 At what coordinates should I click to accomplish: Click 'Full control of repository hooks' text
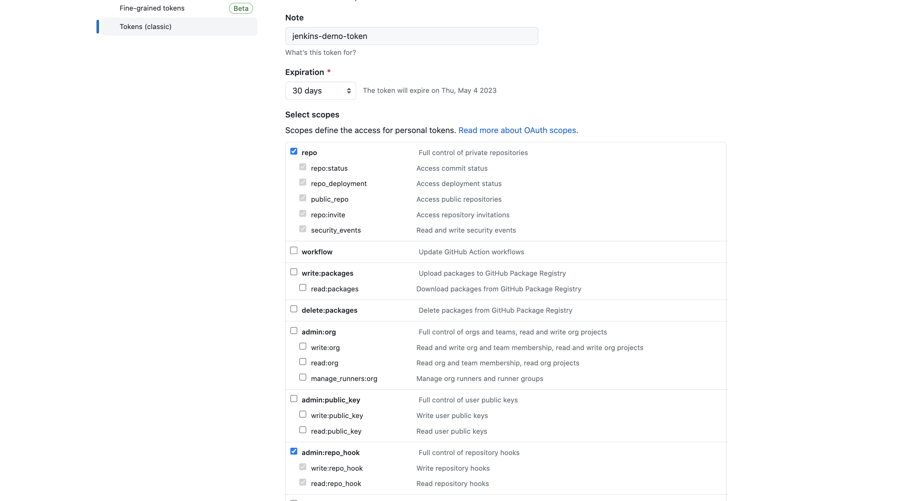click(x=469, y=453)
